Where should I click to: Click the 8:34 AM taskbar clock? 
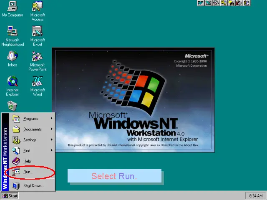(x=256, y=196)
